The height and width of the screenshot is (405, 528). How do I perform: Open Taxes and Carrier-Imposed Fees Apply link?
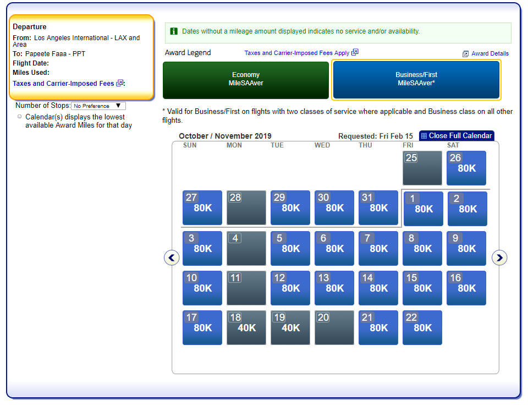coord(296,53)
